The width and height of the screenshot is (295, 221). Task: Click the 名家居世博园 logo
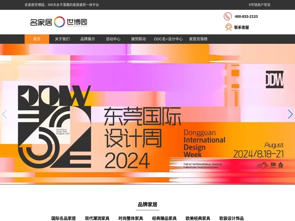click(x=59, y=22)
